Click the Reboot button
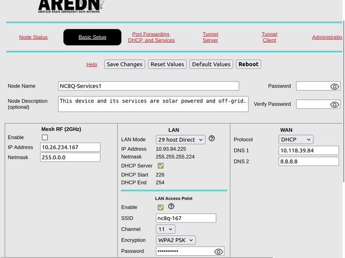This screenshot has width=345, height=258. [x=248, y=64]
